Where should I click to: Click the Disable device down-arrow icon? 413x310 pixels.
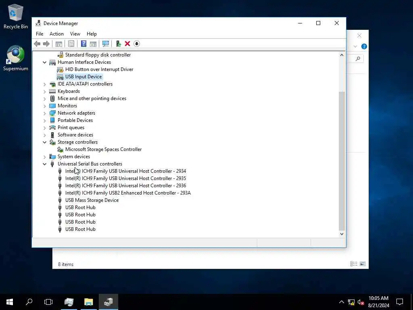pyautogui.click(x=137, y=44)
